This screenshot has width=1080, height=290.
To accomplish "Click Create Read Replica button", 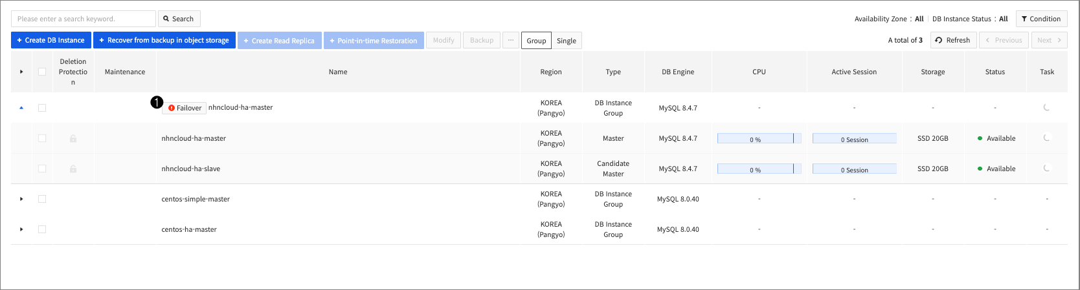I will 279,40.
